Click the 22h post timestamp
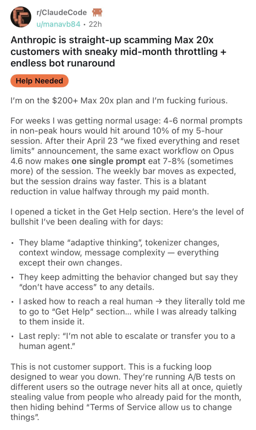256x430 pixels. coord(95,24)
